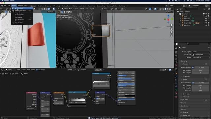The width and height of the screenshot is (211, 119).
Task: Toggle viewport overlays in main viewport header
Action: coord(155,9)
